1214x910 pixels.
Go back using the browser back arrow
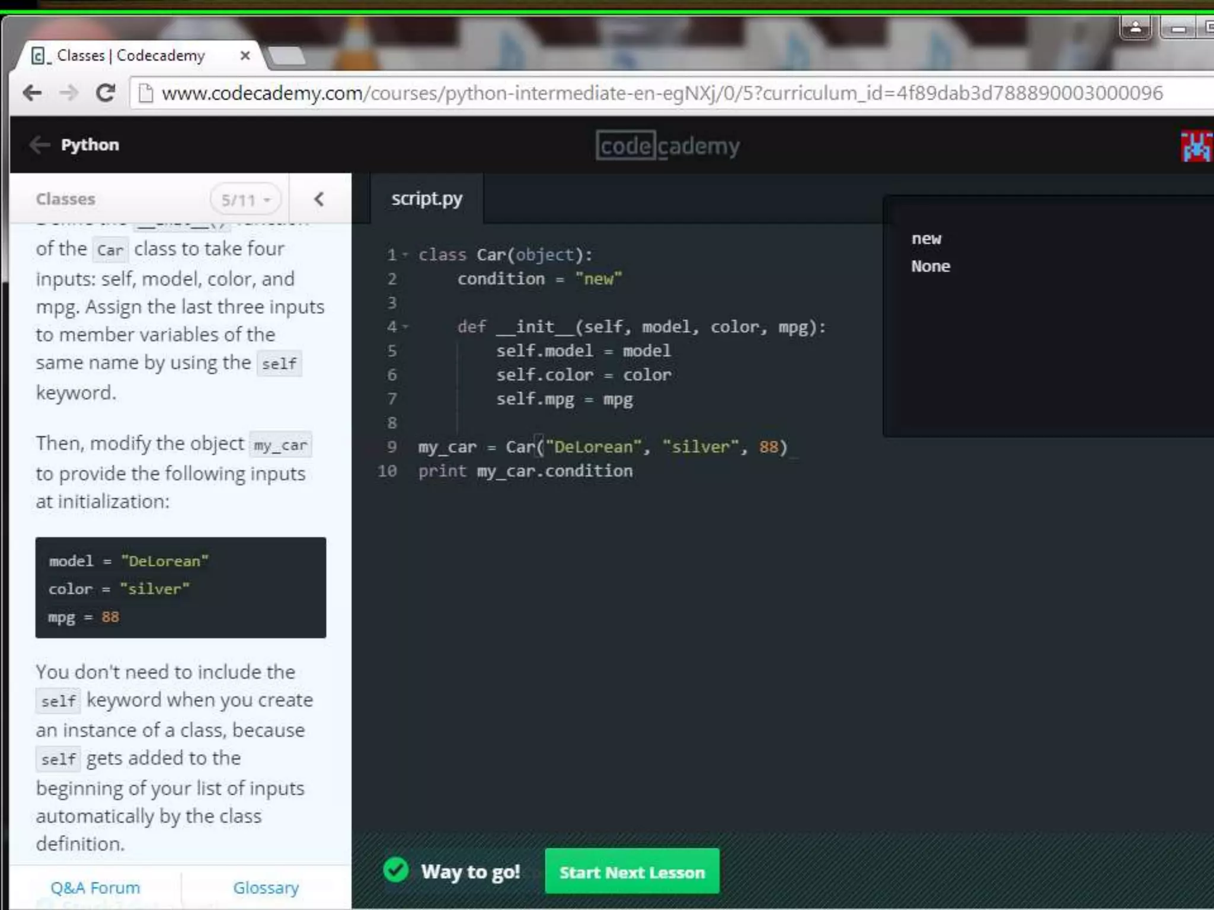tap(32, 92)
